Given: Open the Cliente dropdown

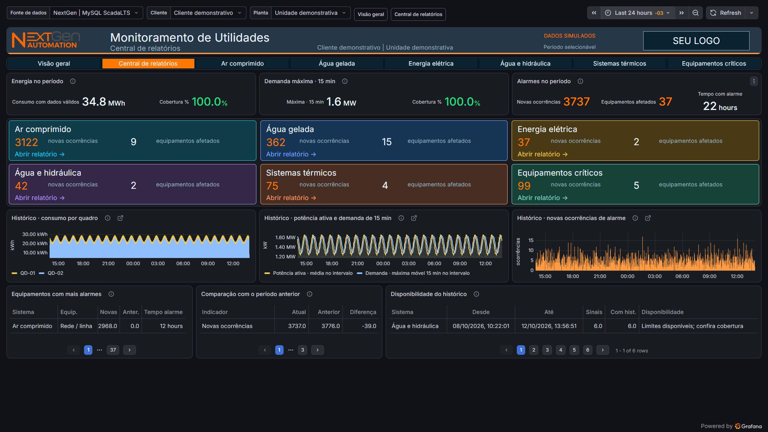Looking at the screenshot, I should [x=208, y=13].
